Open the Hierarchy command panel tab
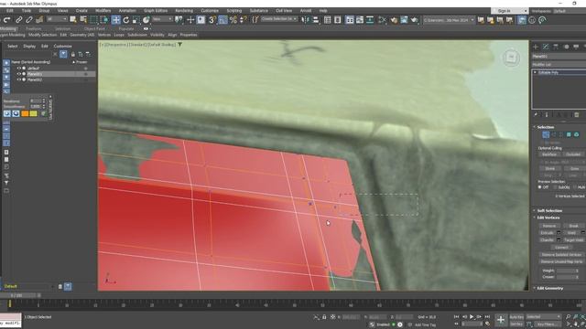Image resolution: width=586 pixels, height=329 pixels. 556,47
